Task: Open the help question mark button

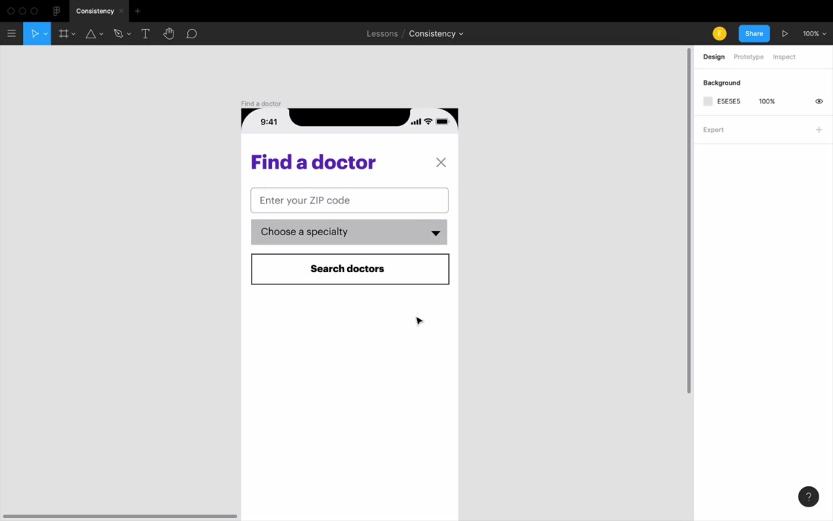Action: pos(808,496)
